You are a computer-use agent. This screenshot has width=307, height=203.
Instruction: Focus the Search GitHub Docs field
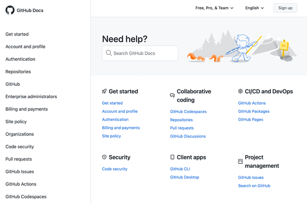point(140,53)
